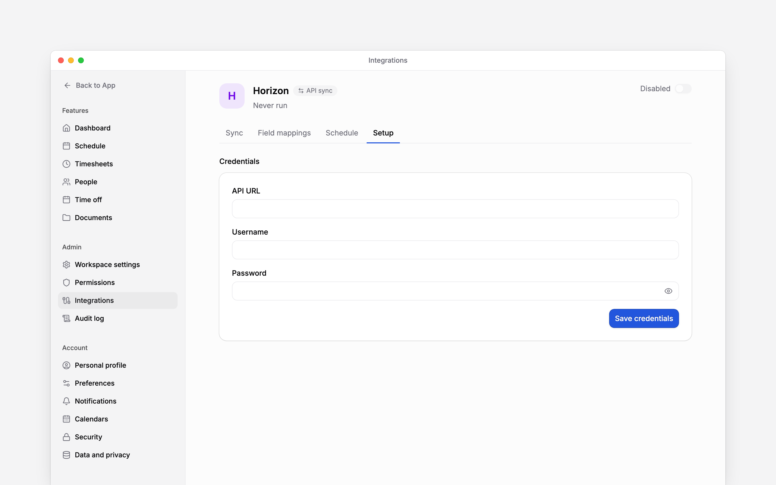Click the Permissions shield icon
This screenshot has height=485, width=776.
click(x=66, y=283)
